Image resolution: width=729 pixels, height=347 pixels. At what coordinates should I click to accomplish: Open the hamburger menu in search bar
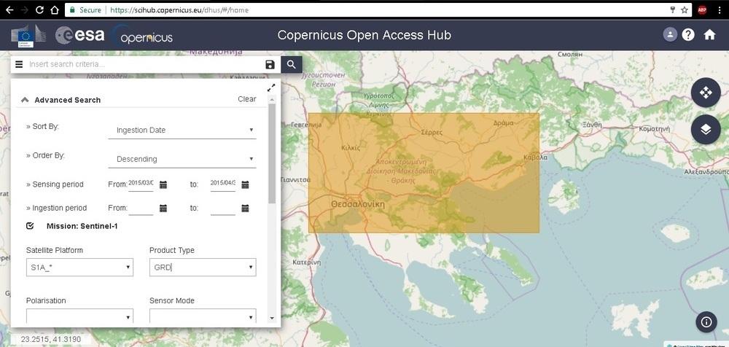tap(19, 64)
